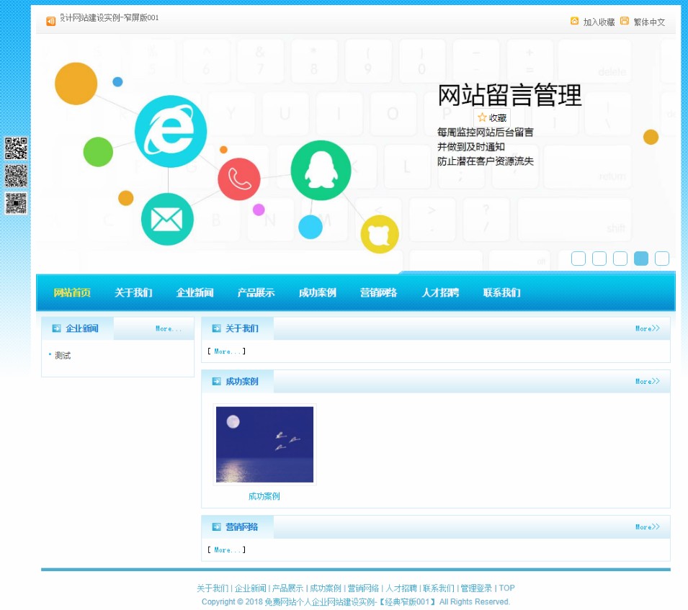This screenshot has height=610, width=688.
Task: Open 营销网络 in the navigation bar
Action: pos(379,292)
